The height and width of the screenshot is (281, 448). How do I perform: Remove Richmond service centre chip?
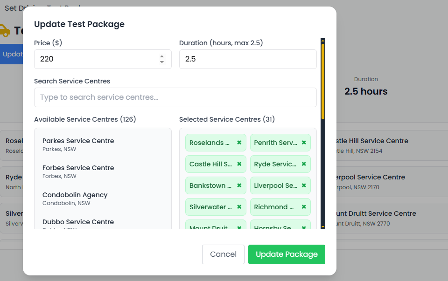(x=304, y=207)
